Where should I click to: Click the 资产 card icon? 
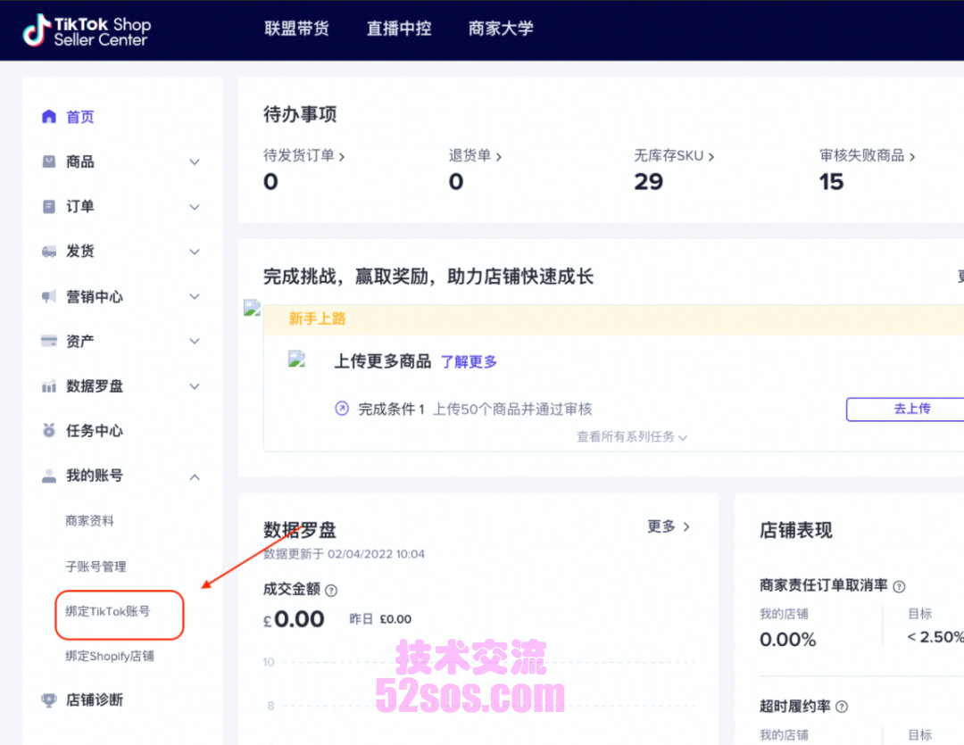click(x=49, y=341)
